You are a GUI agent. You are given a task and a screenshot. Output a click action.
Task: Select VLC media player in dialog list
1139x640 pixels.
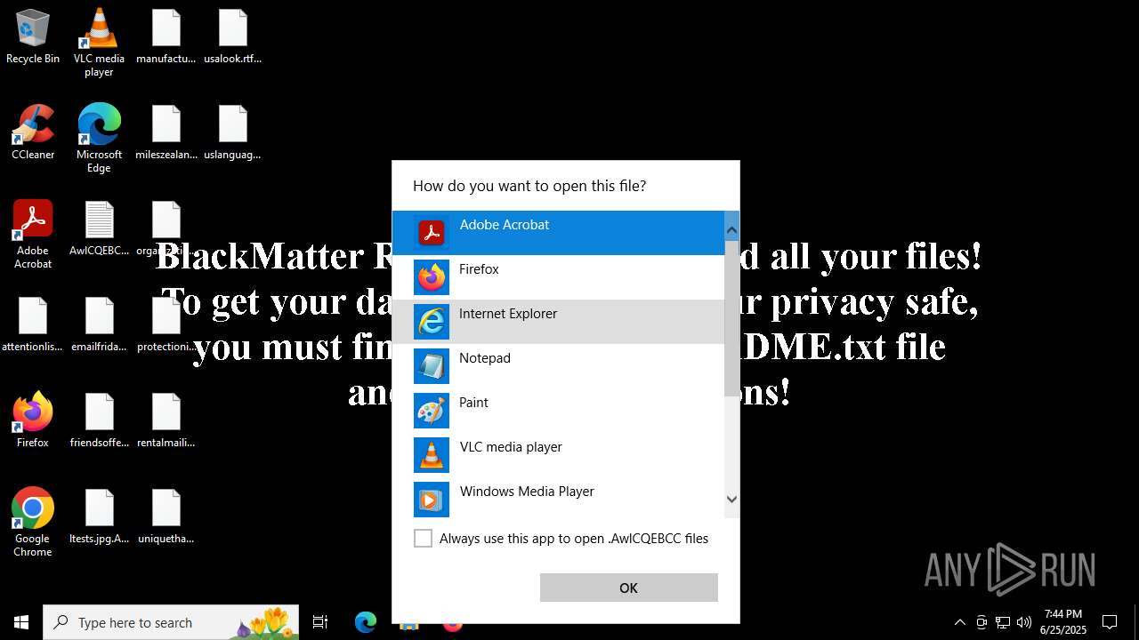558,455
